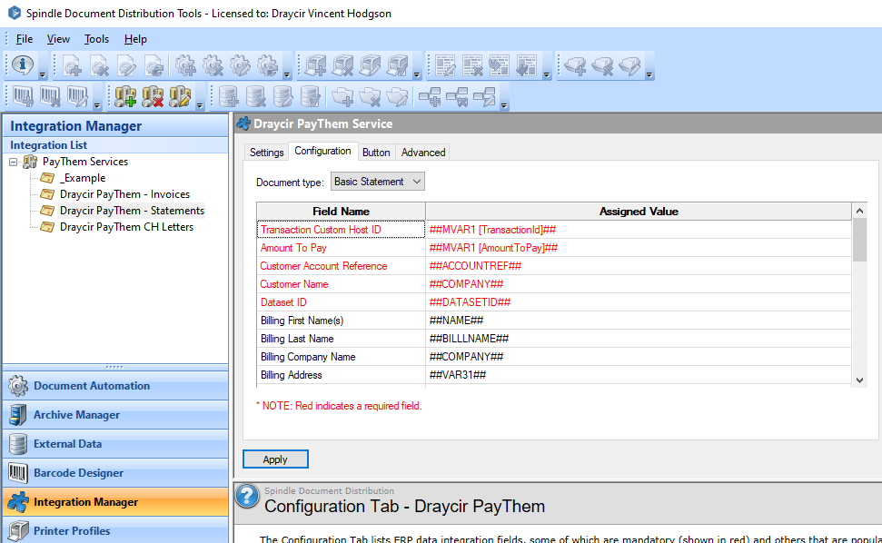Viewport: 882px width, 543px height.
Task: Click the Assigned Value column header
Action: pos(639,212)
